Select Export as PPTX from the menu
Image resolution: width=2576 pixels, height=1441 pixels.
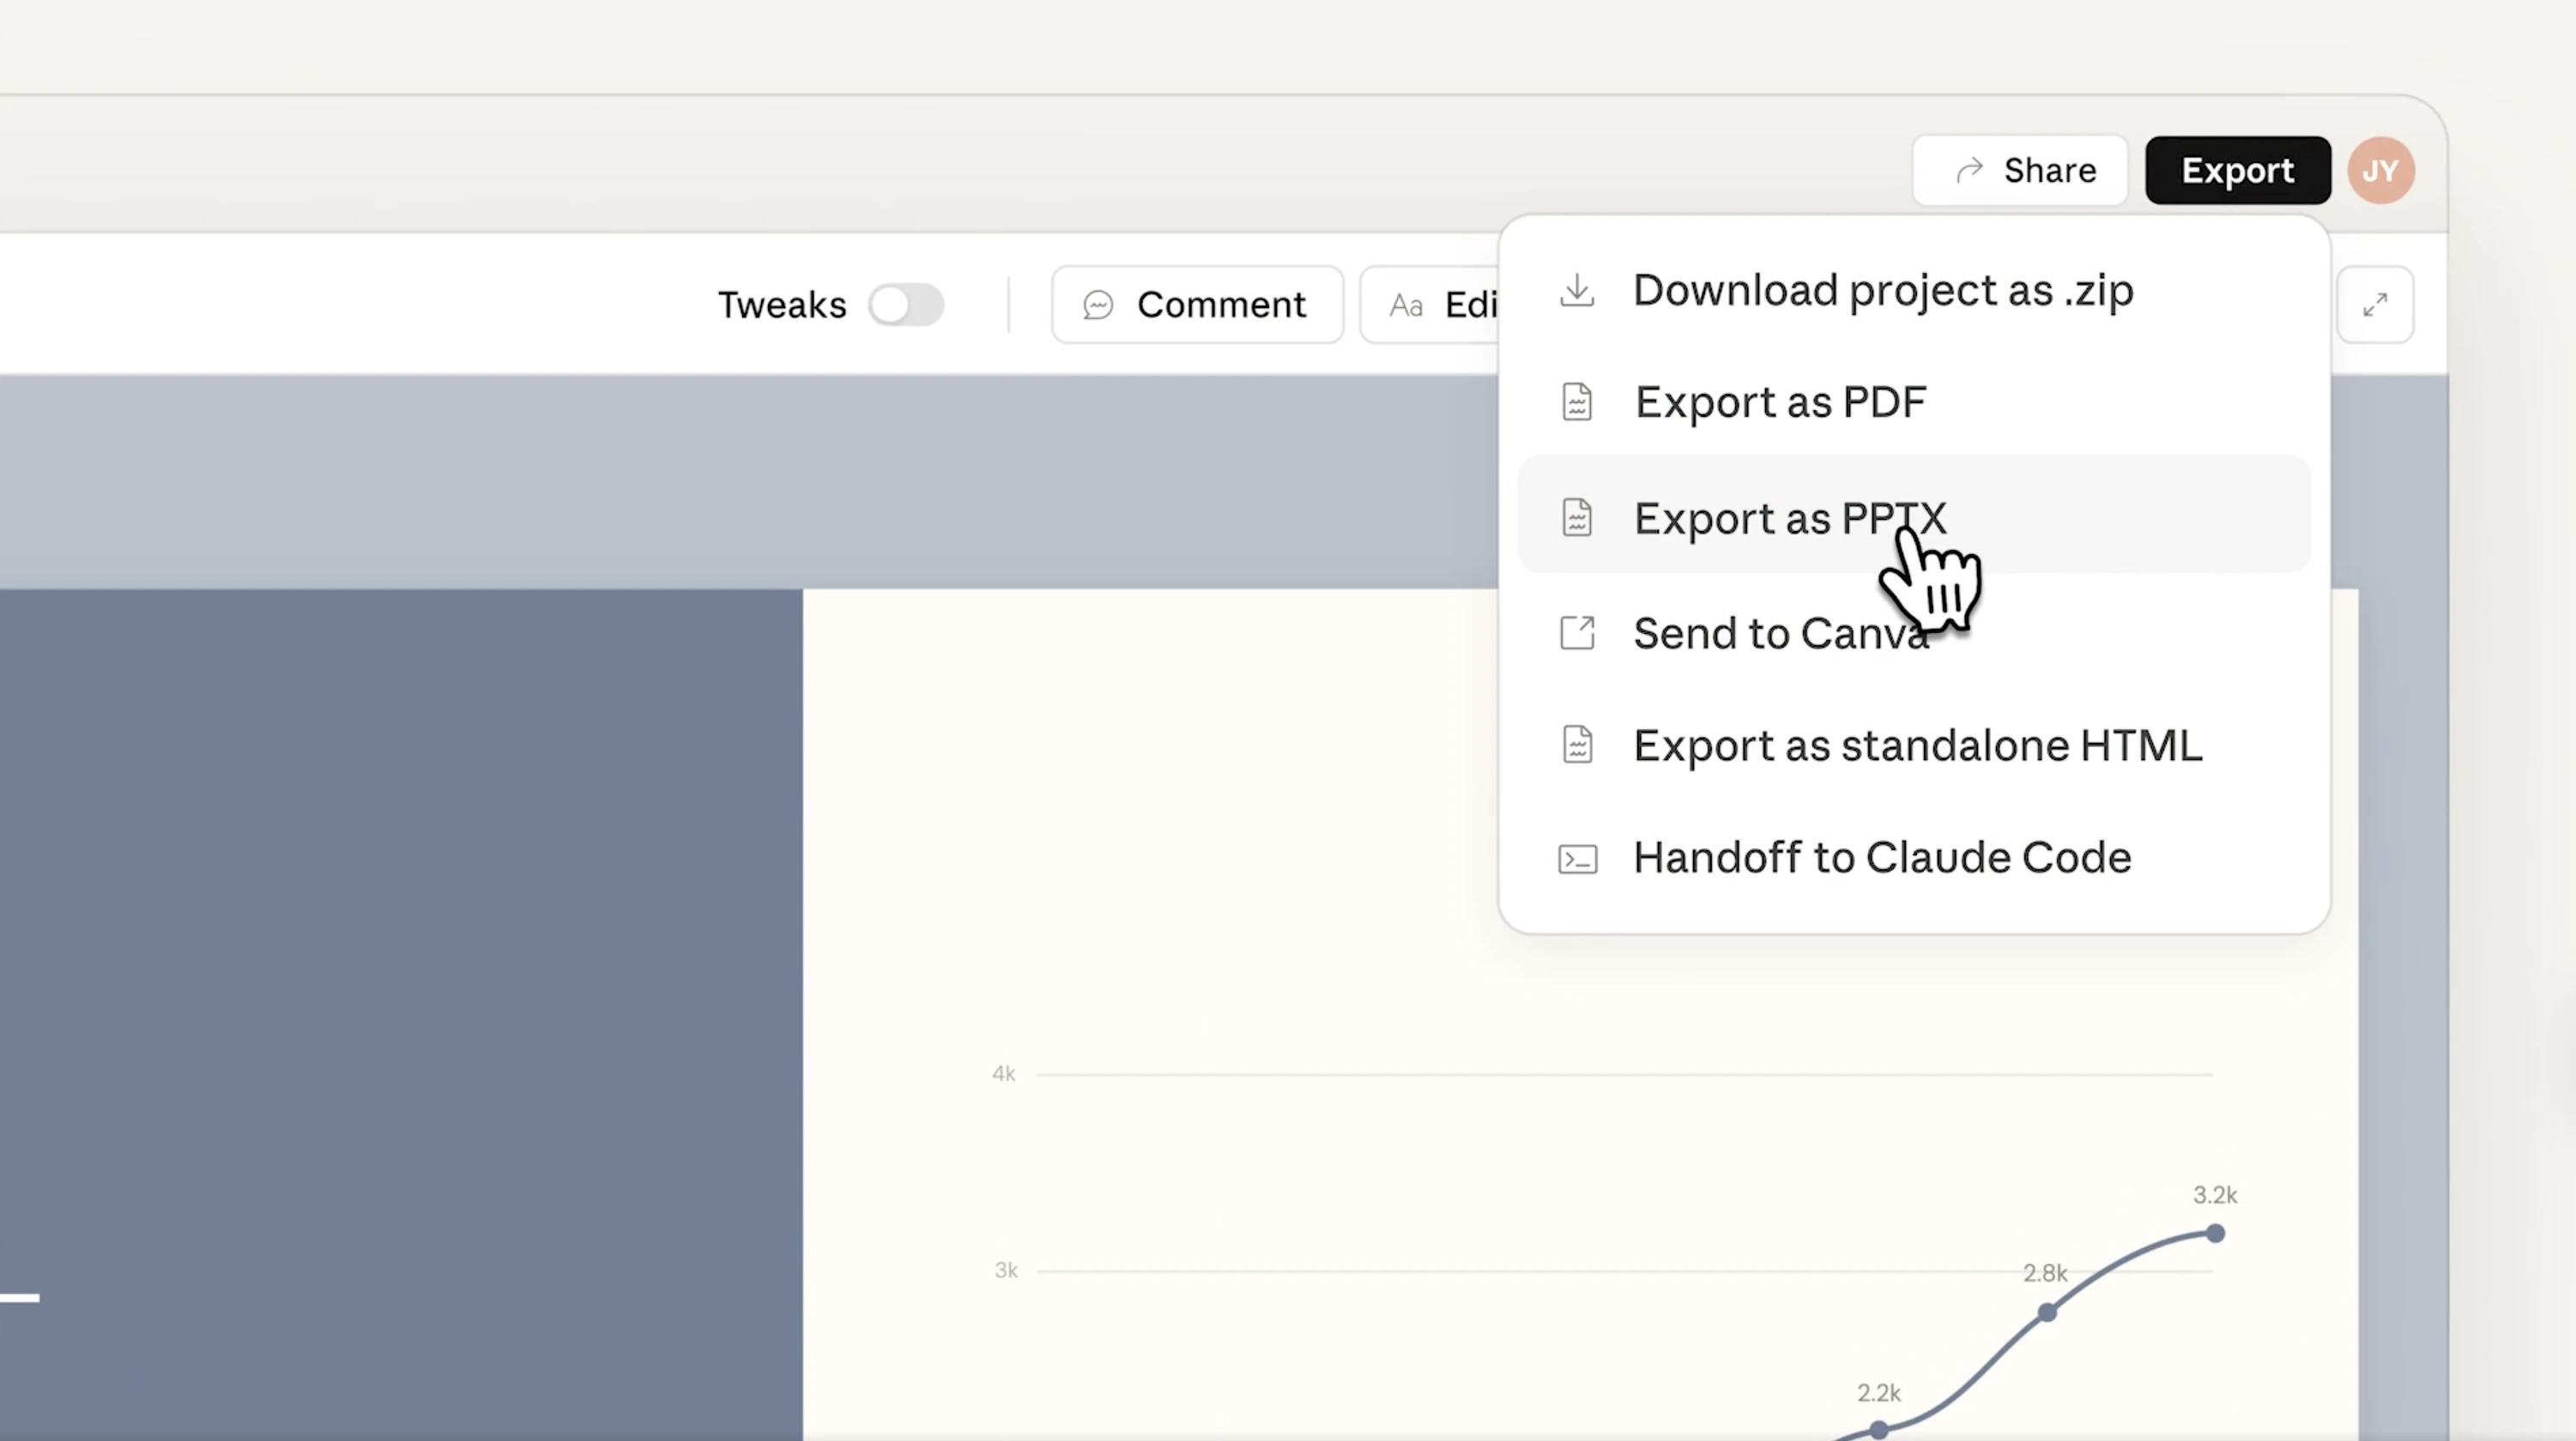[x=1789, y=517]
